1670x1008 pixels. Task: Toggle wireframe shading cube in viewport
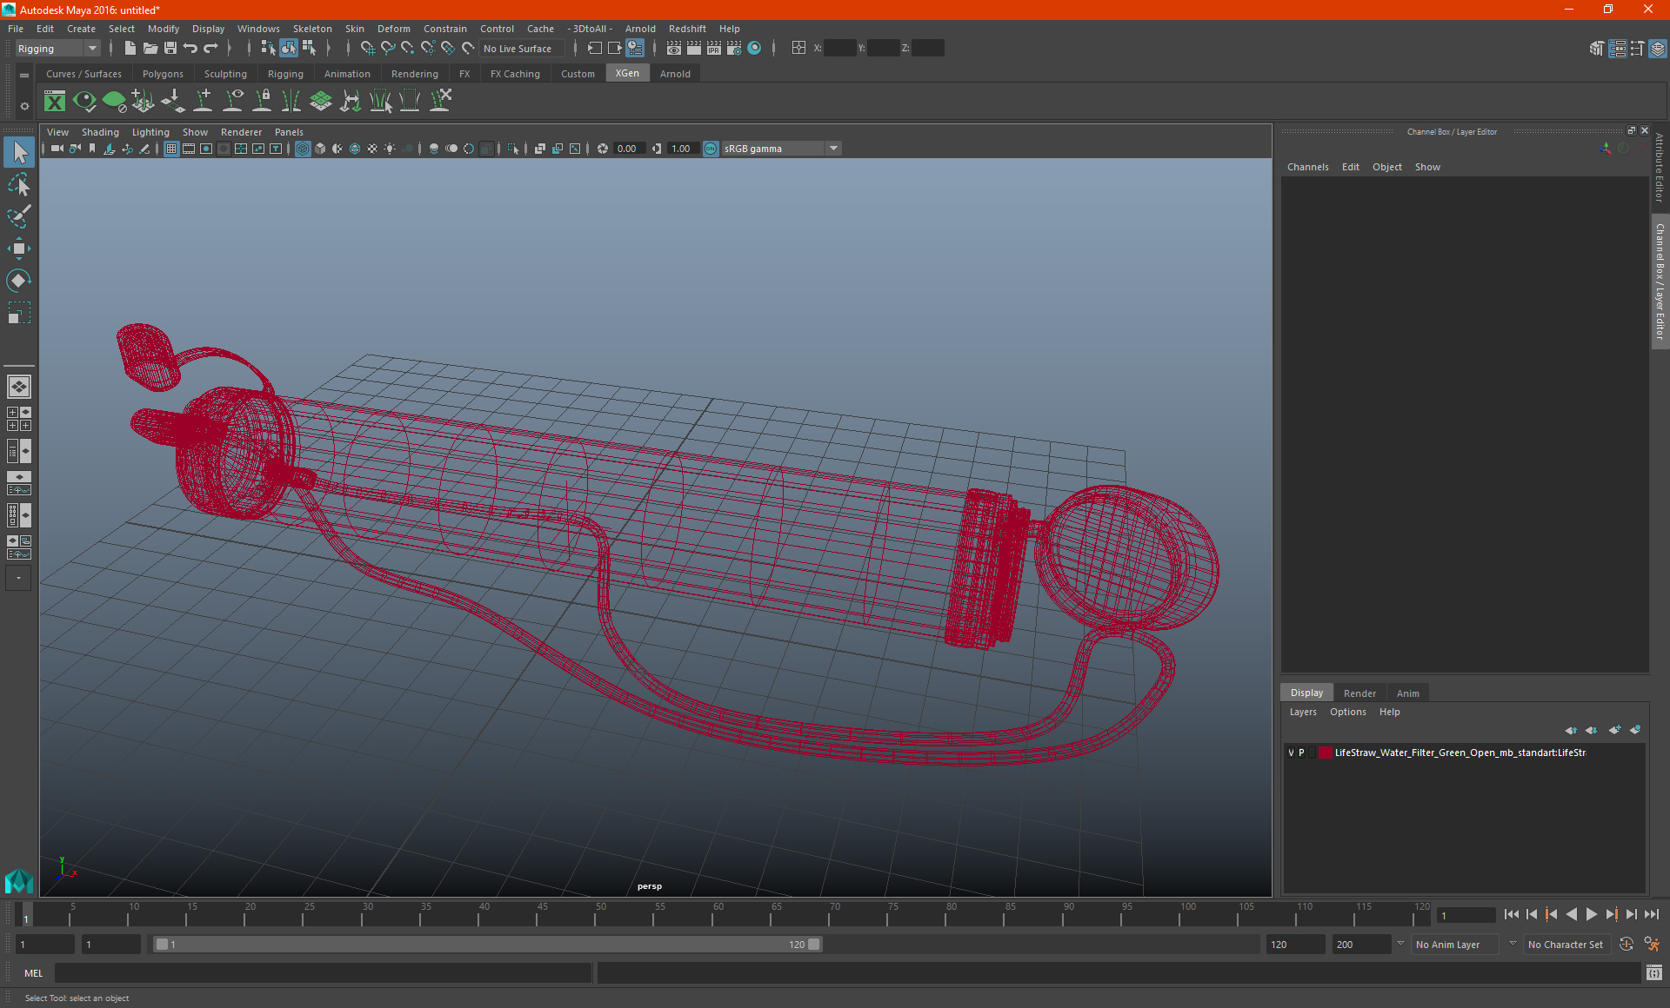click(303, 149)
